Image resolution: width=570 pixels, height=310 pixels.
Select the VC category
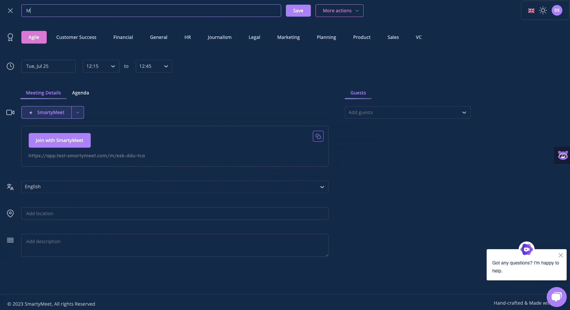[x=419, y=37]
